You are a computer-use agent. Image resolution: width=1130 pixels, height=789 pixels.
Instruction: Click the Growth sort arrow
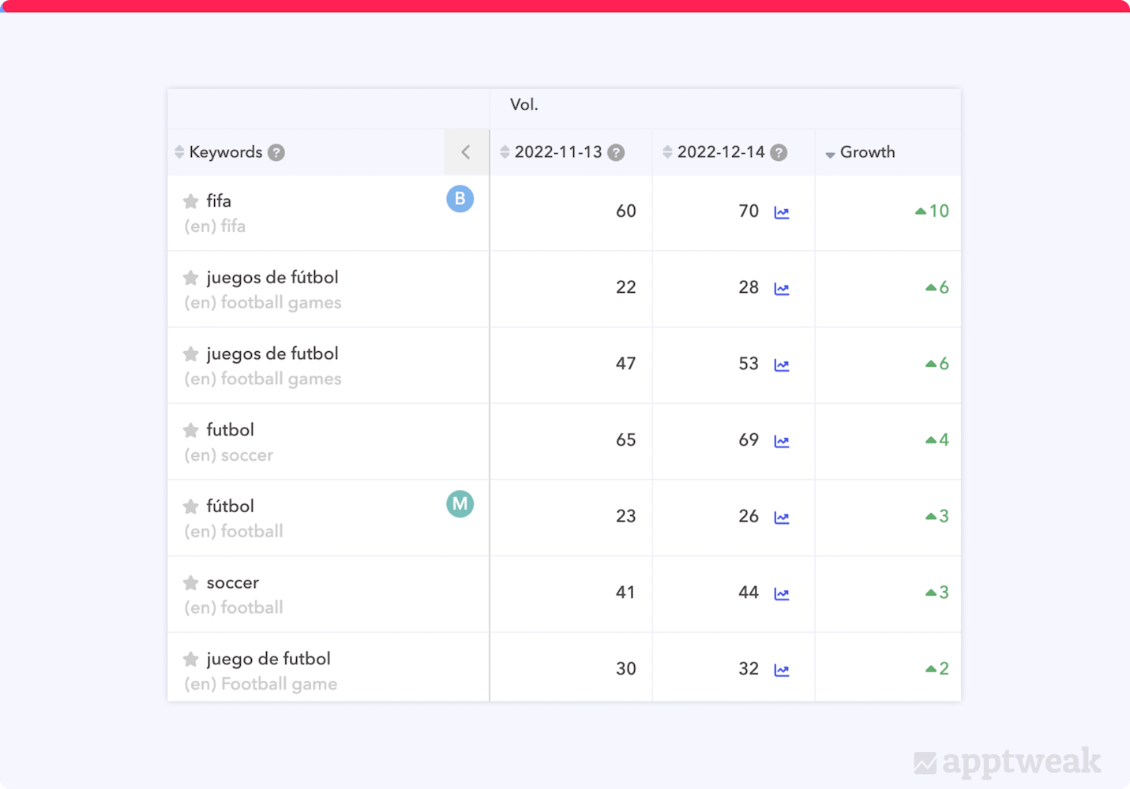[830, 153]
